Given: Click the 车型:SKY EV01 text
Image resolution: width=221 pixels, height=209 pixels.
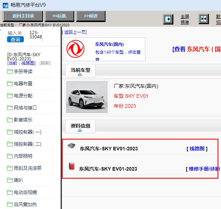Looking at the screenshot, I should pyautogui.click(x=131, y=96).
